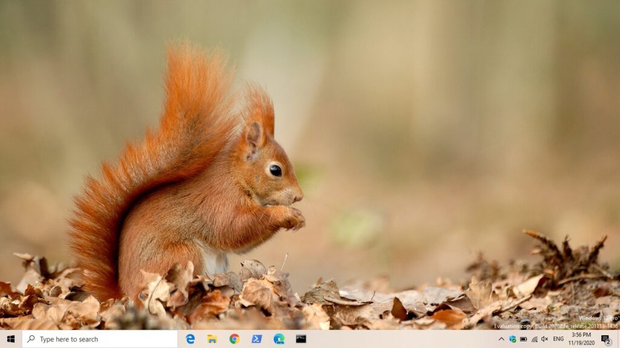This screenshot has width=620, height=348.
Task: Expand the hidden system tray icons
Action: click(x=501, y=339)
